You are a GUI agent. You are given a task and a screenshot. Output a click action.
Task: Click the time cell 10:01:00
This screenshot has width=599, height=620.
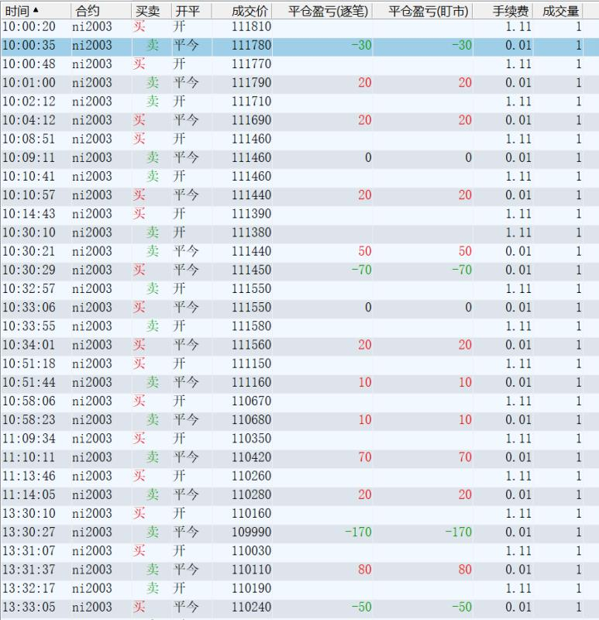pyautogui.click(x=29, y=83)
